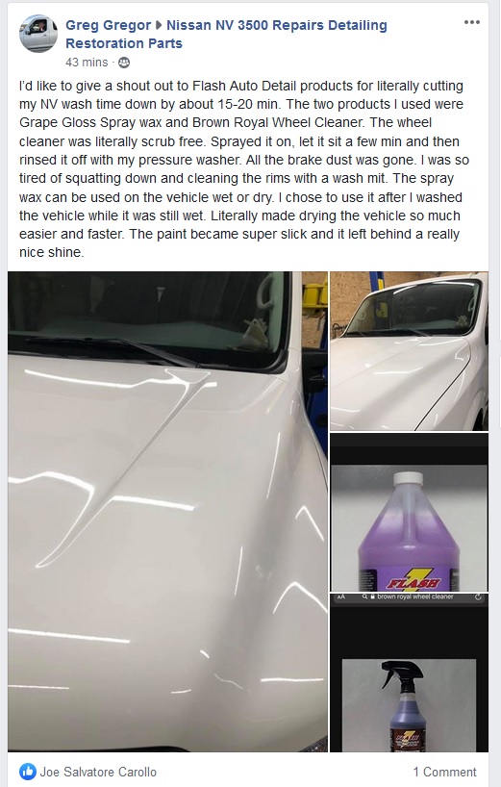Open the Flash spray bottle photo

409,673
